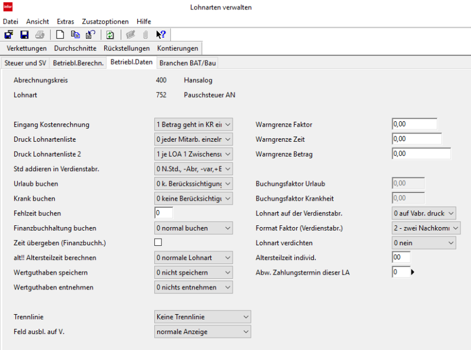Image resolution: width=471 pixels, height=350 pixels.
Task: Create a new blank record icon
Action: (60, 35)
